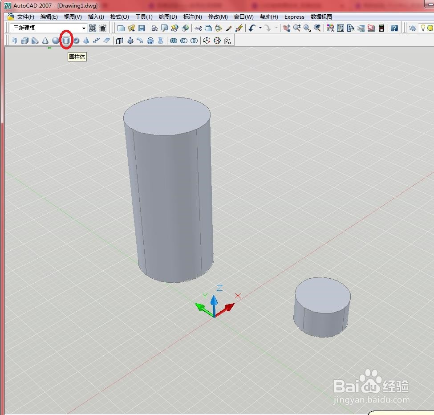Image resolution: width=434 pixels, height=415 pixels.
Task: Open the QuickCalc calculator
Action: tap(381, 28)
